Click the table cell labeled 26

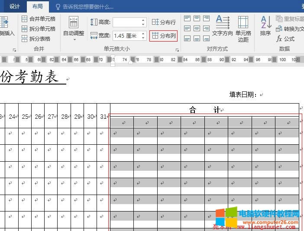point(38,117)
